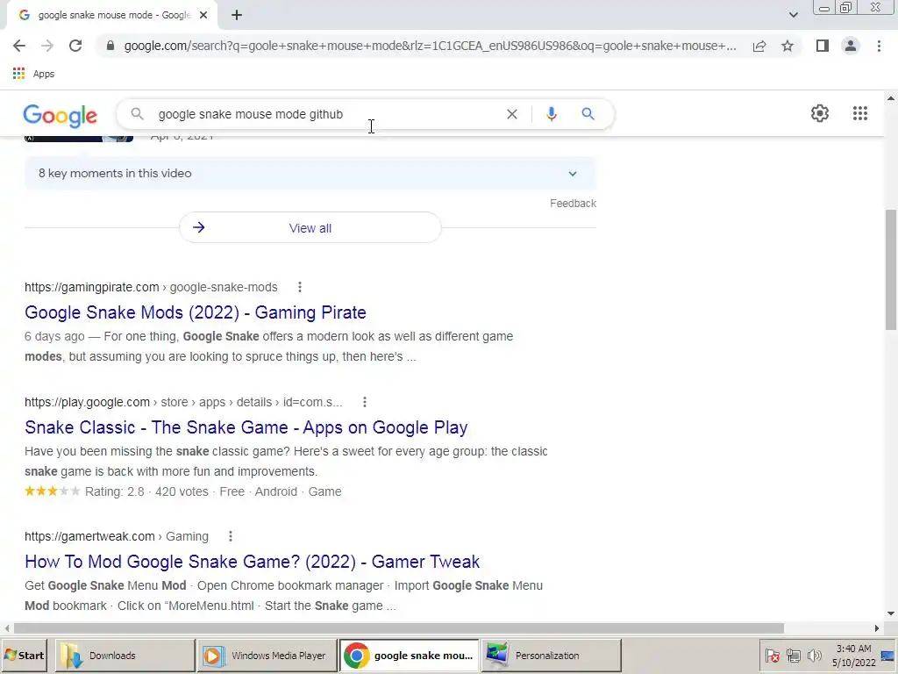The image size is (898, 674).
Task: Switch to Downloads taskbar window
Action: point(125,655)
